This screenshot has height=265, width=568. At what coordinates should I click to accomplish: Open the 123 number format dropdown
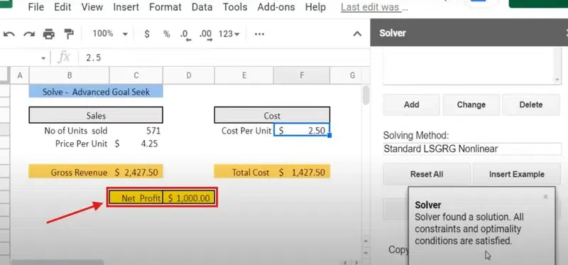pos(229,34)
